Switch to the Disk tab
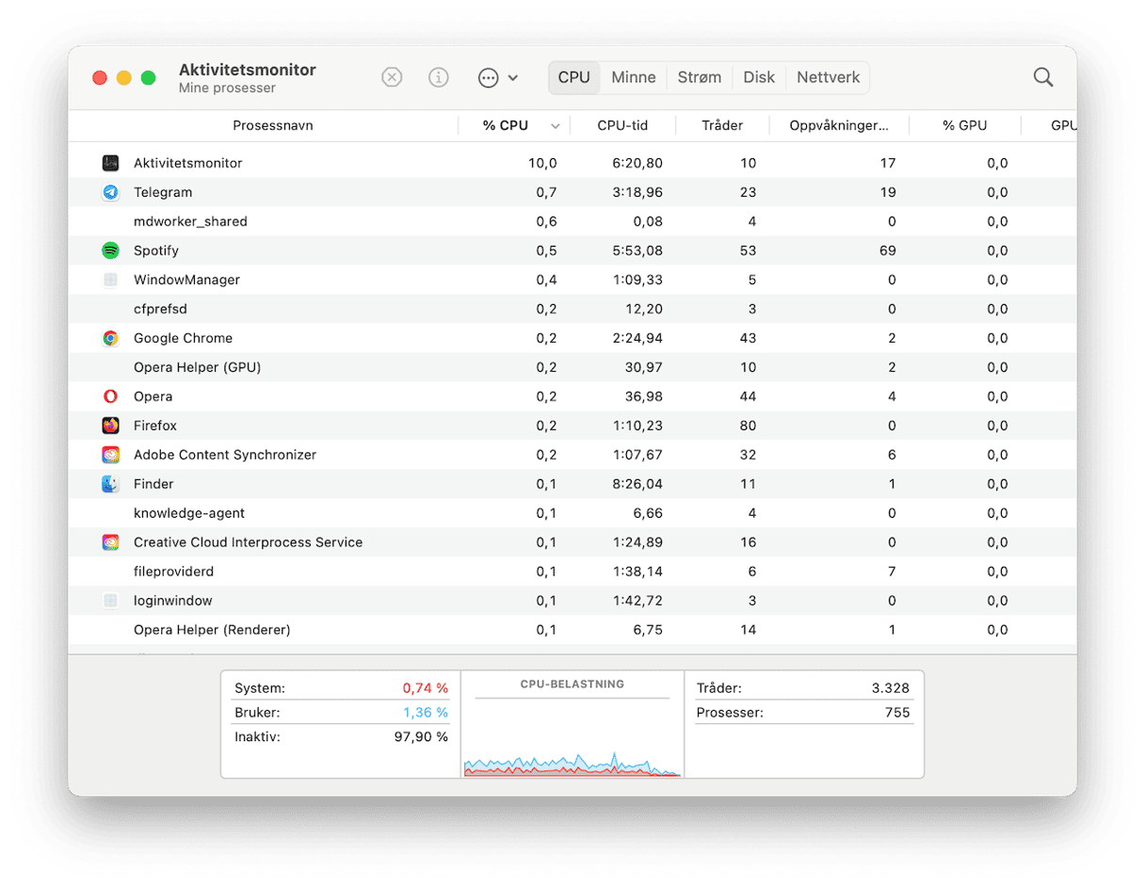Viewport: 1145px width, 886px height. coord(759,77)
